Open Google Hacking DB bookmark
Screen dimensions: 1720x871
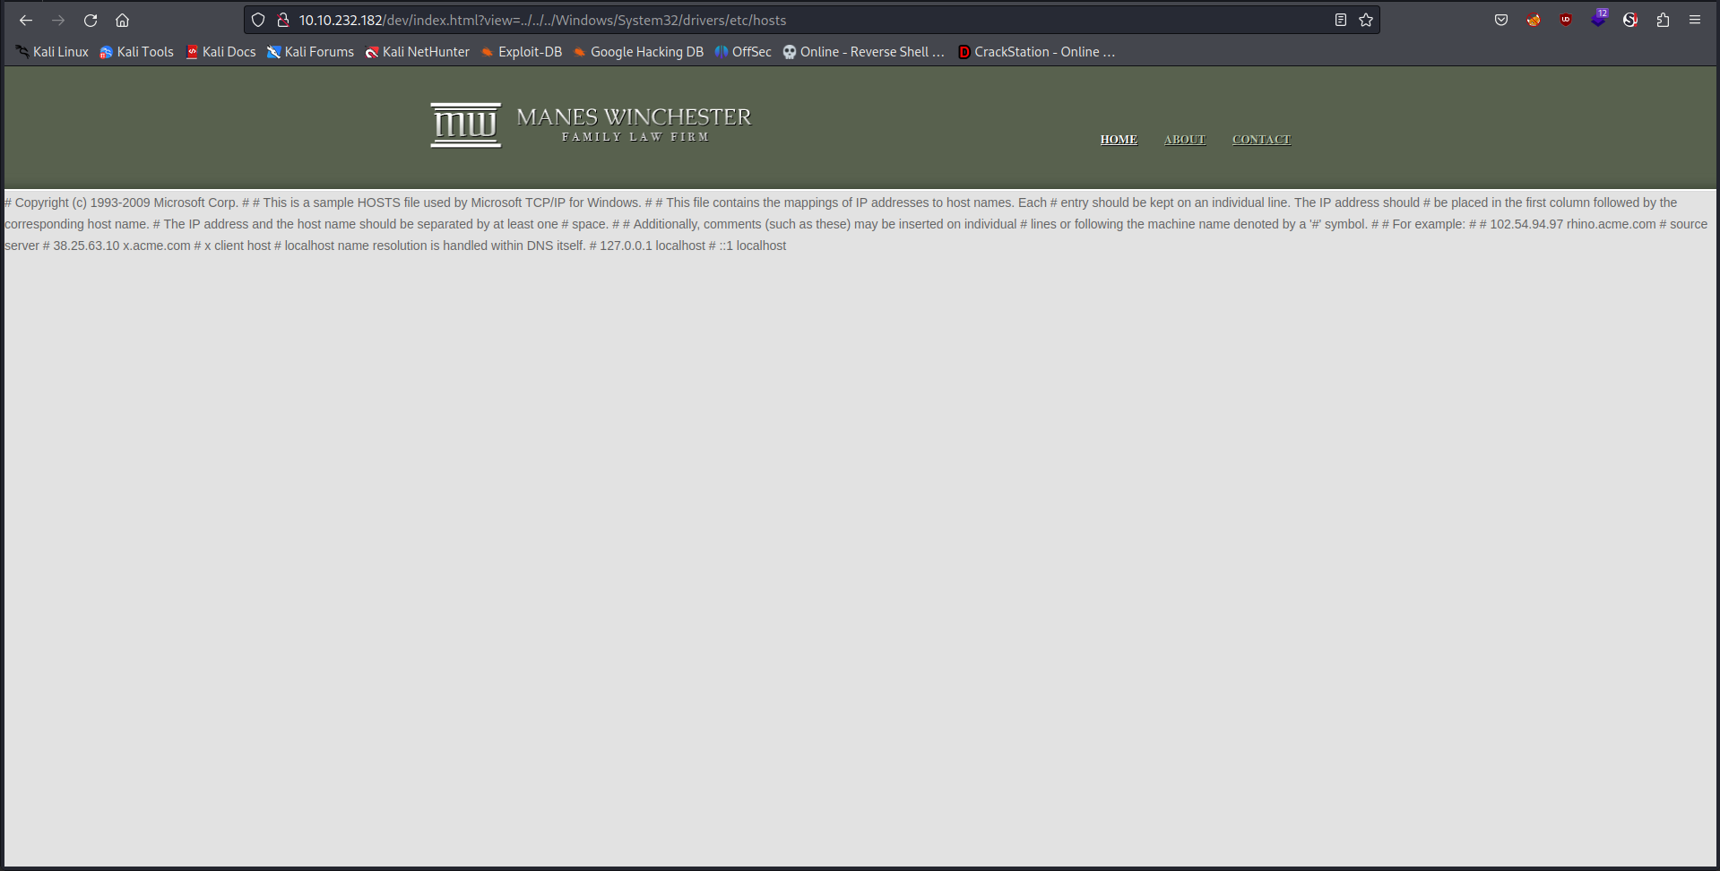click(x=638, y=52)
